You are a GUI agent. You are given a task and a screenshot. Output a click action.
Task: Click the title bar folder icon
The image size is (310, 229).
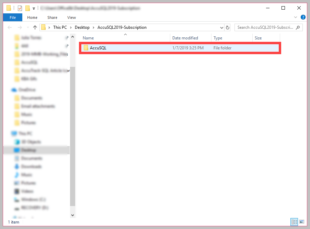(9, 8)
